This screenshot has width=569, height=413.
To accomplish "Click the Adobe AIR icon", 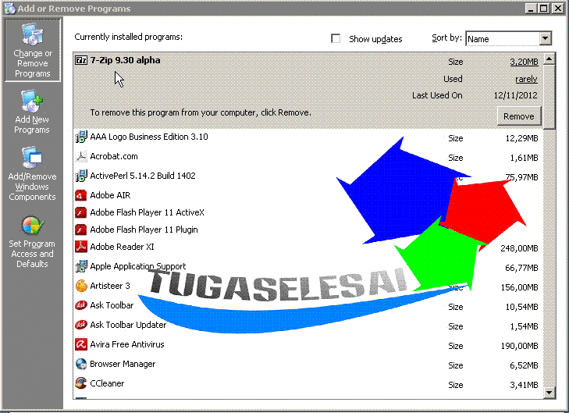I will [81, 195].
